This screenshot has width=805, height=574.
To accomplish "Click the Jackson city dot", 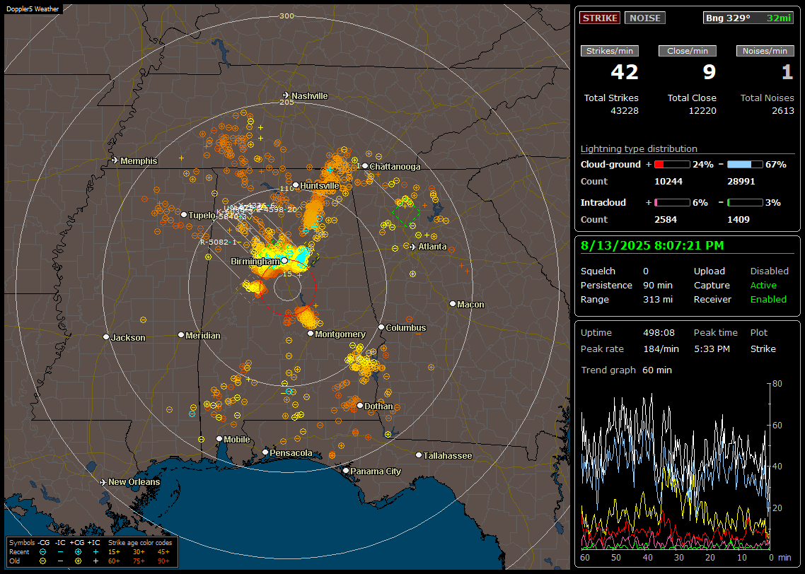I will tap(106, 337).
